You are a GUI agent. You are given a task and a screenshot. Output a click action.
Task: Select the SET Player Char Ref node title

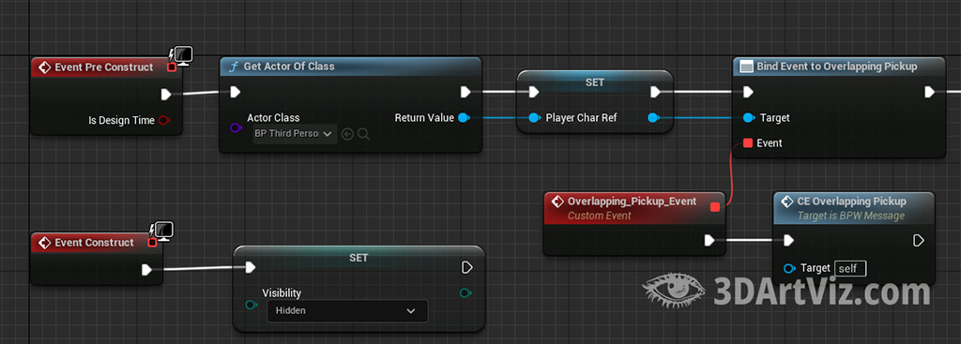pyautogui.click(x=594, y=82)
